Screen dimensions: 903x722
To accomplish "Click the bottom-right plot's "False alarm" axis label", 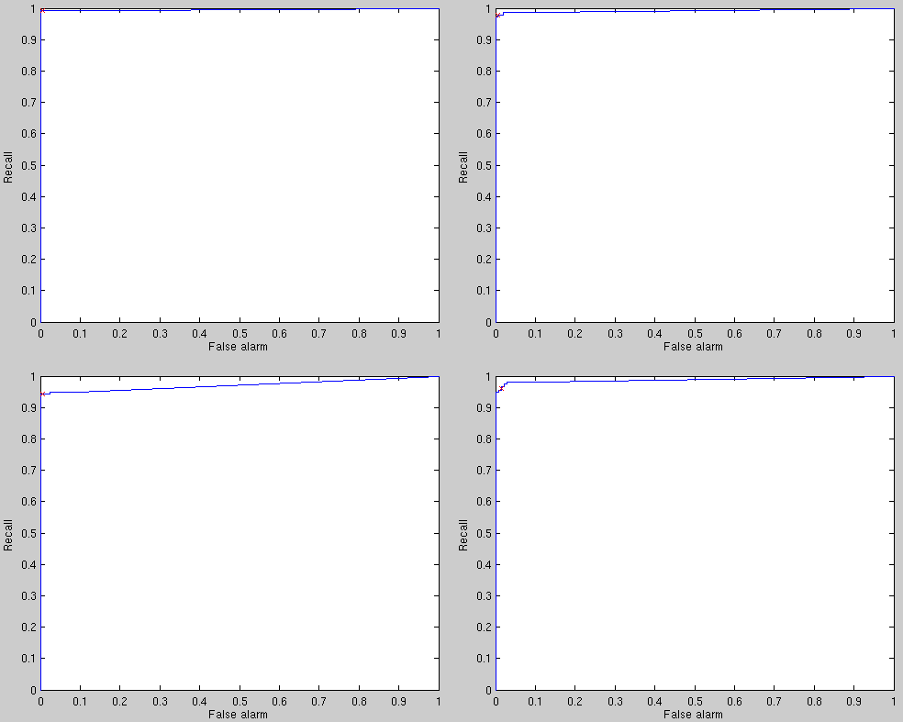I will click(x=694, y=714).
